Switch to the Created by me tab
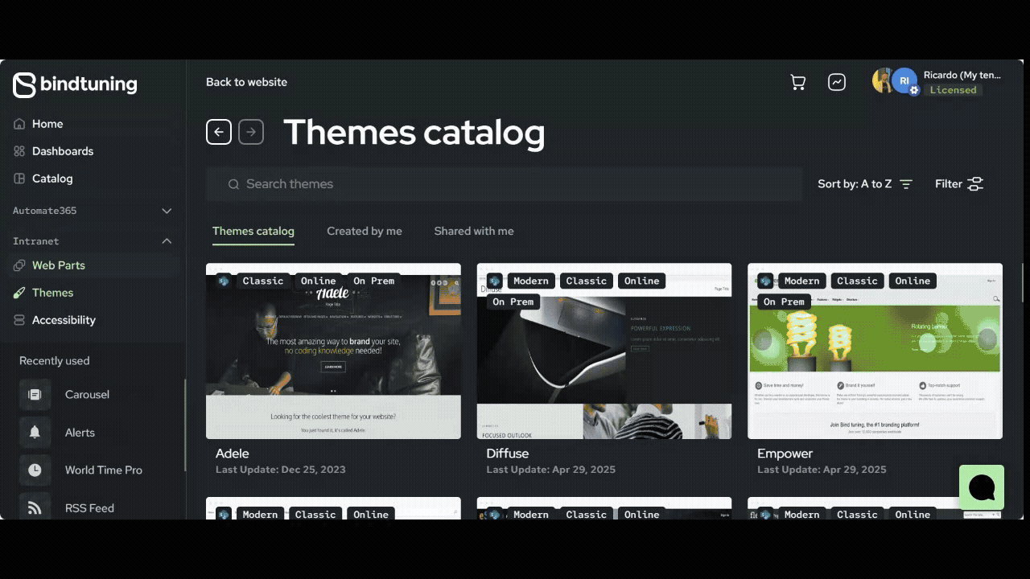1030x579 pixels. pyautogui.click(x=365, y=232)
